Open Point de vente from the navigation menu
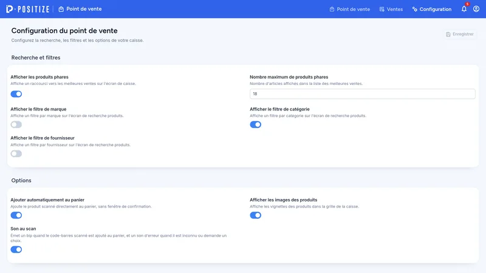Screen dimensions: 486x273 point(350,9)
